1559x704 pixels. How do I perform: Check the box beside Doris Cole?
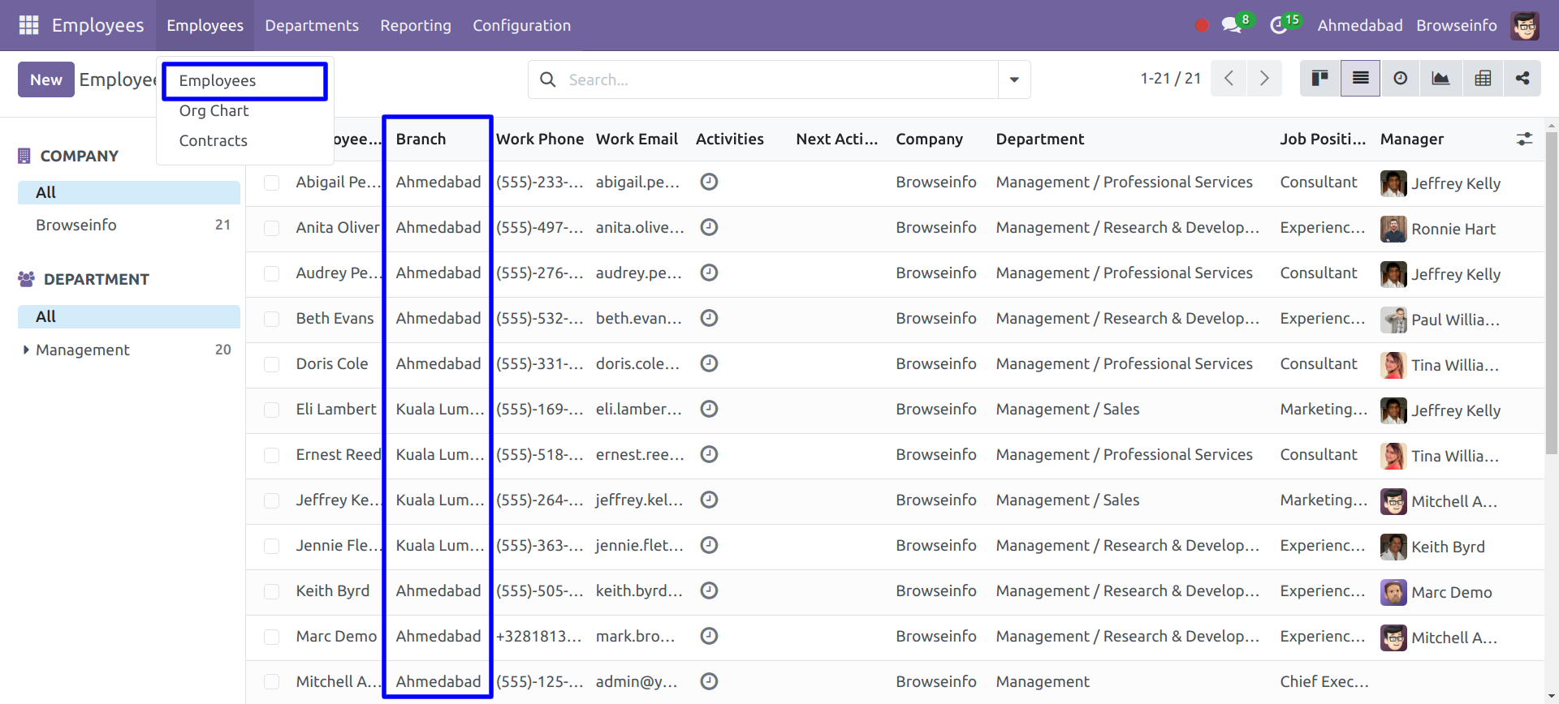coord(272,365)
